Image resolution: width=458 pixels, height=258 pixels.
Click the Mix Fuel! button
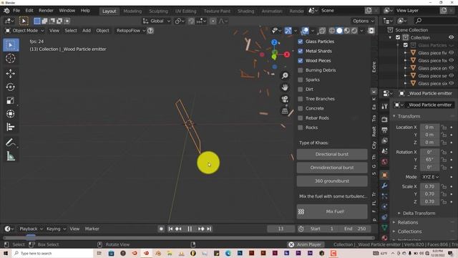click(x=332, y=211)
